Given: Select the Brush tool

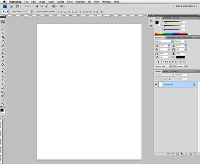Looking at the screenshot, I should (x=3, y=49).
